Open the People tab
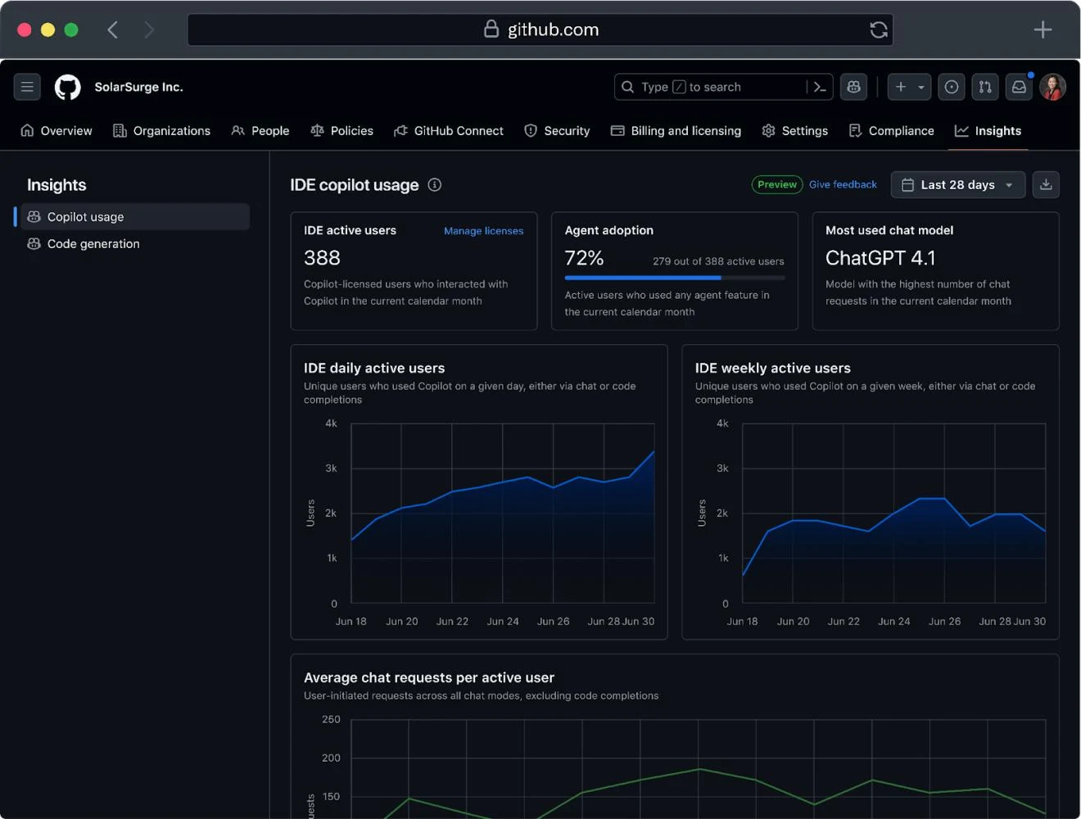 point(260,131)
